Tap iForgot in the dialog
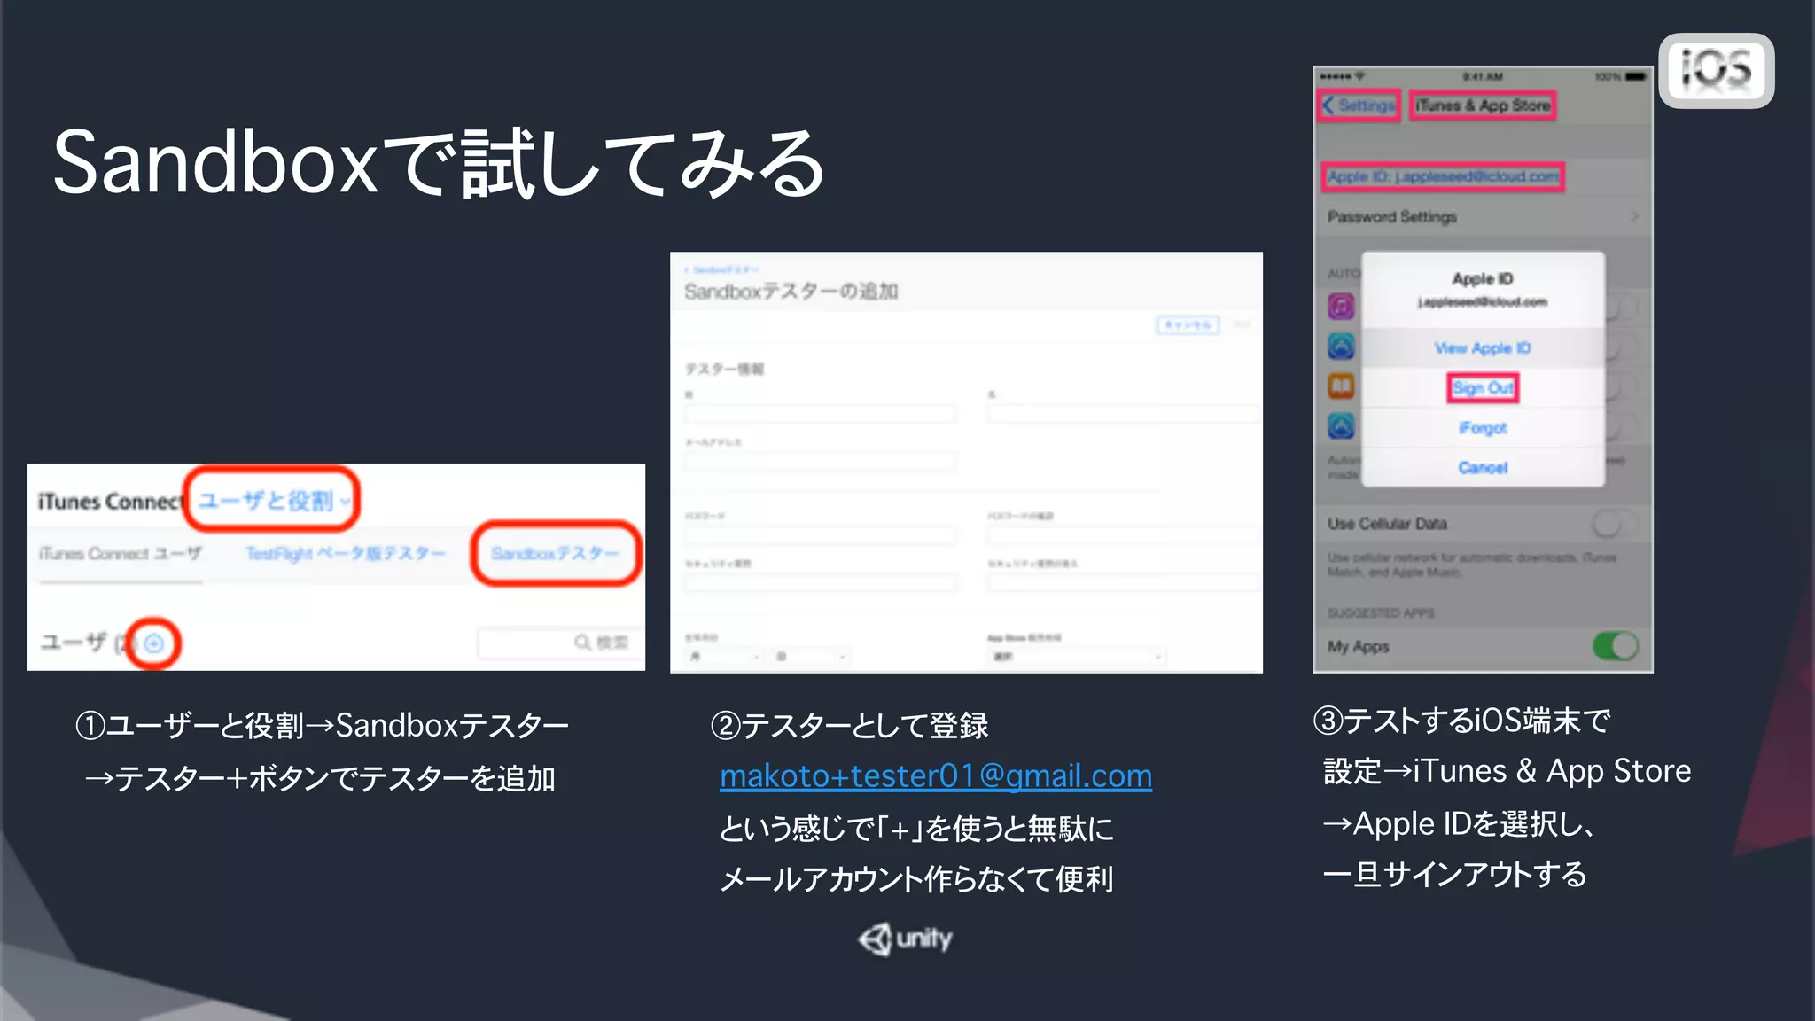This screenshot has width=1815, height=1021. coord(1483,428)
